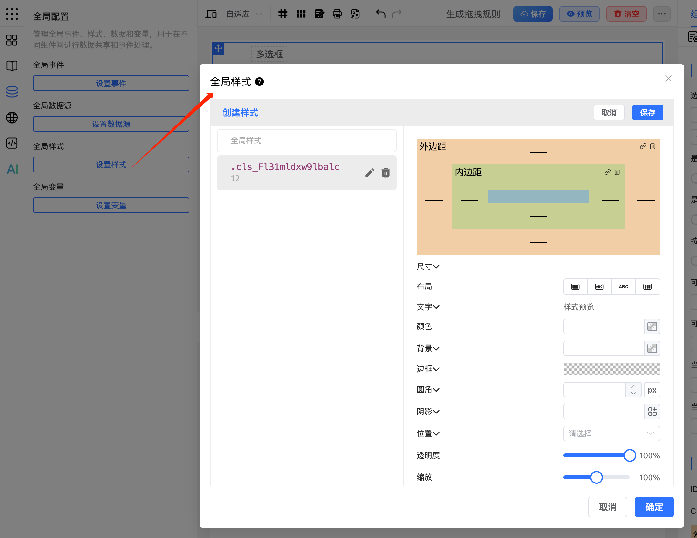Click the 透明度 slider handle

click(629, 455)
